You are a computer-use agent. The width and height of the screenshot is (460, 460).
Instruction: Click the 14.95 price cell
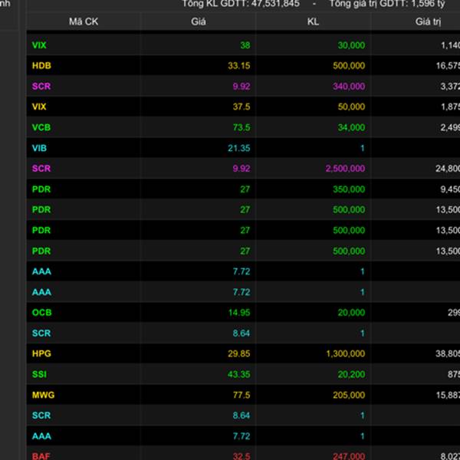[239, 313]
